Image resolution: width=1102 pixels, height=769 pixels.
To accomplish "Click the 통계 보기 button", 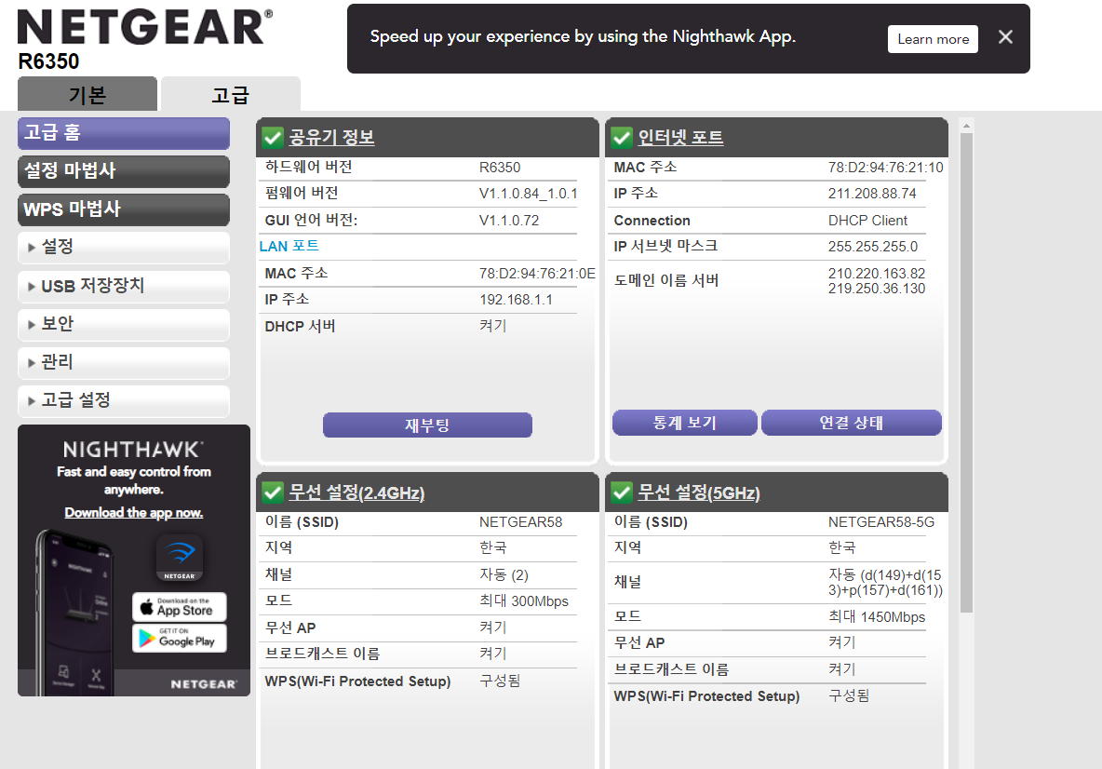I will tap(684, 423).
